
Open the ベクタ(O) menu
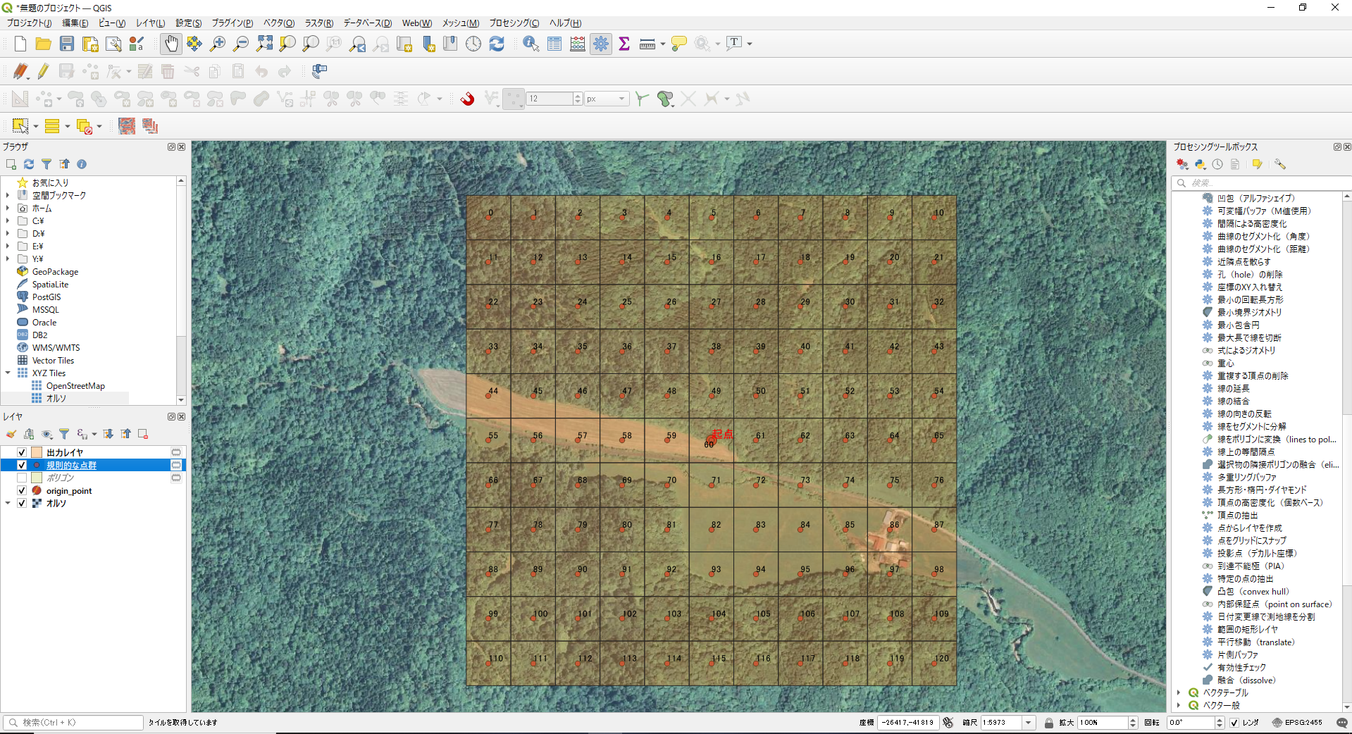[x=278, y=23]
